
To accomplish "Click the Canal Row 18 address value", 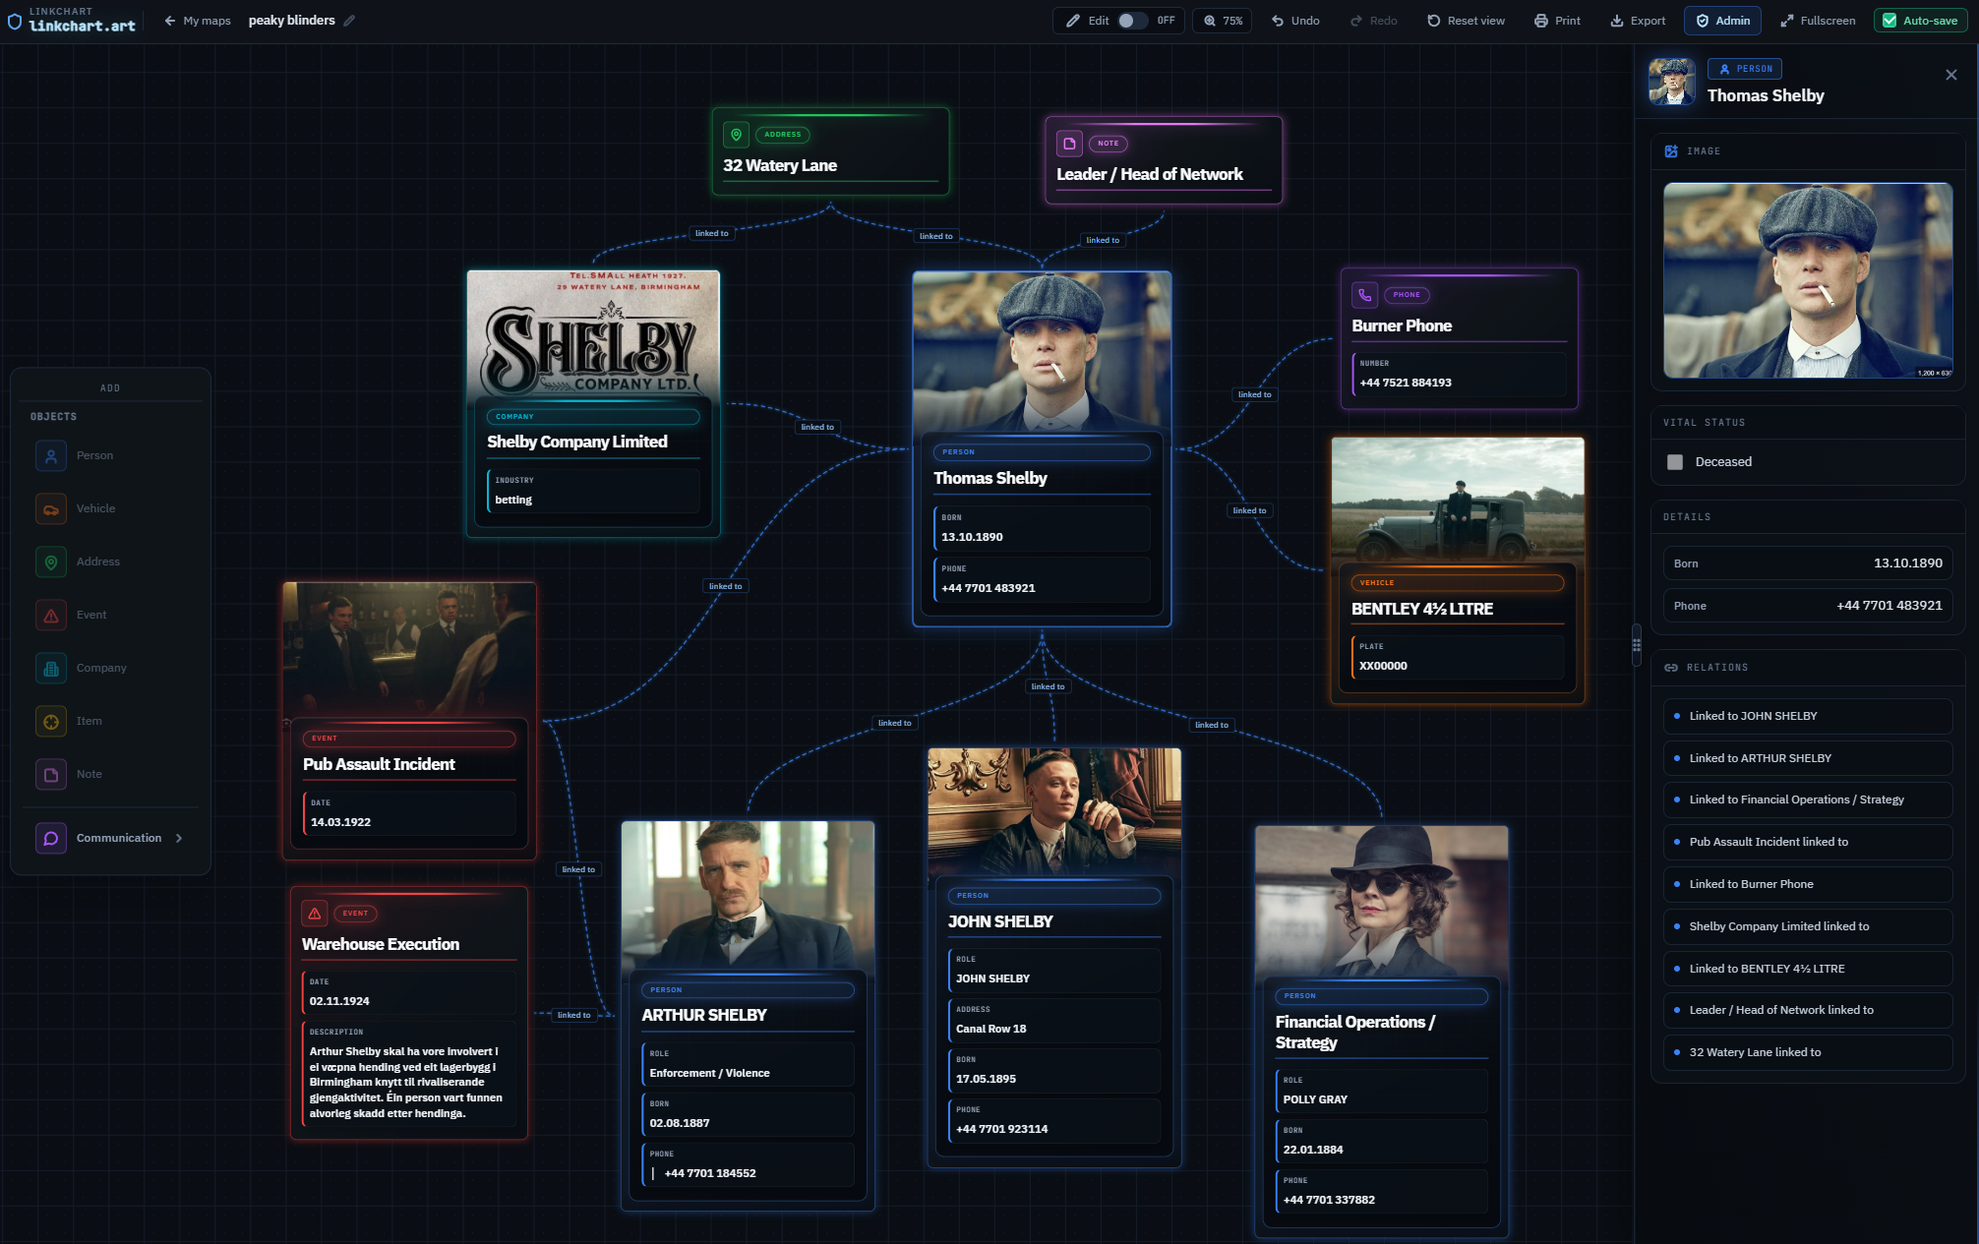I will (990, 1029).
